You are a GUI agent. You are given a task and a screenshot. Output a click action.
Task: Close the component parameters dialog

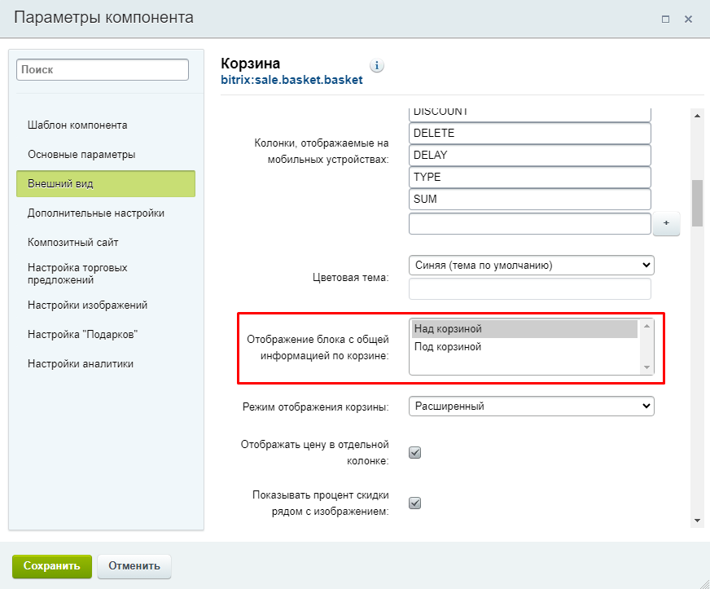tap(688, 19)
